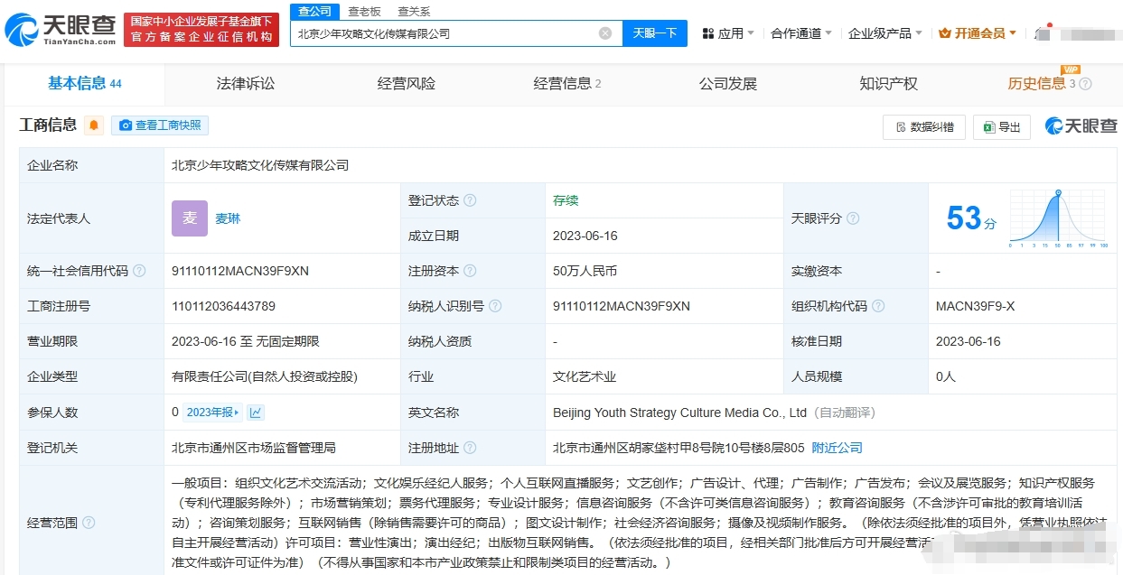Open the 公司发展 tab
The width and height of the screenshot is (1123, 575).
(727, 84)
